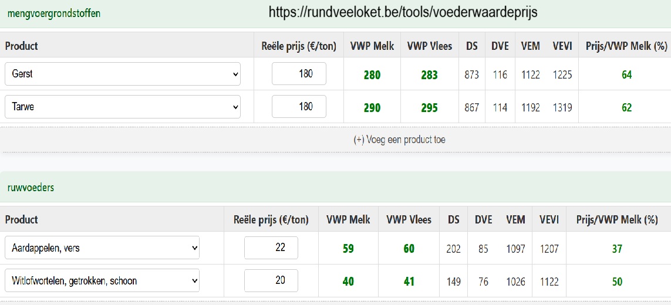The image size is (671, 305).
Task: Click the Reële prijs (€/ton) header in top table
Action: pyautogui.click(x=299, y=46)
